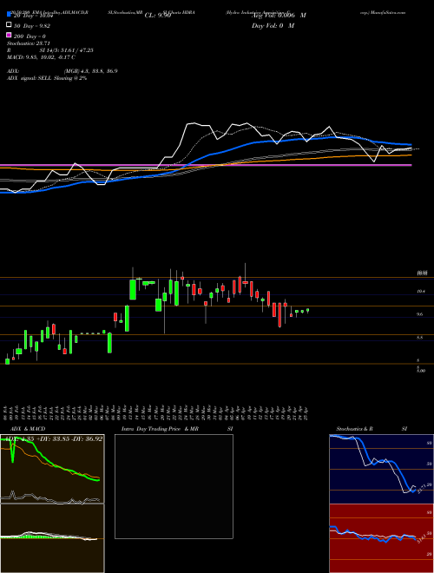Click the MACD histogram panel at bottom left
434x573 pixels.
(52, 538)
